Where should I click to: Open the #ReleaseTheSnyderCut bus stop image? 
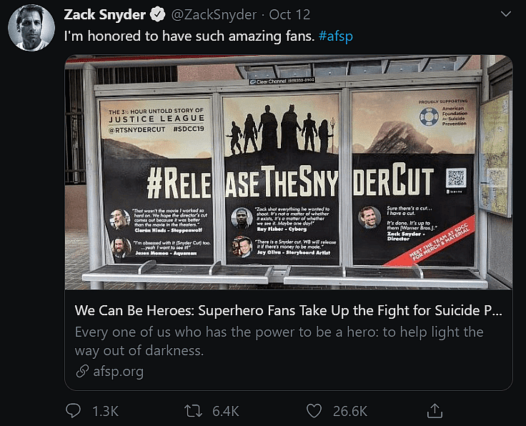[x=289, y=173]
